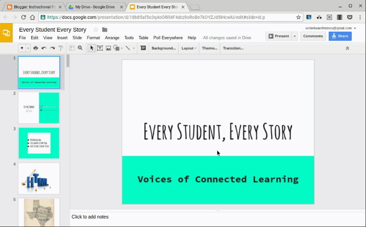Viewport: 366px width, 227px height.
Task: Open a new browser tab
Action: 195,8
